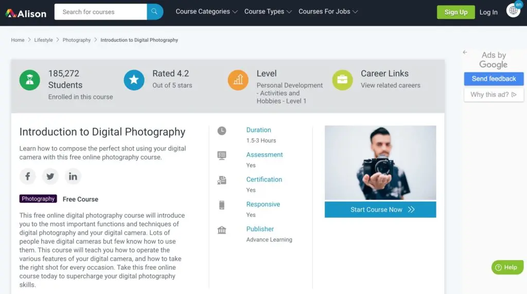
Task: Collapse the Google ads back arrow
Action: pos(465,53)
